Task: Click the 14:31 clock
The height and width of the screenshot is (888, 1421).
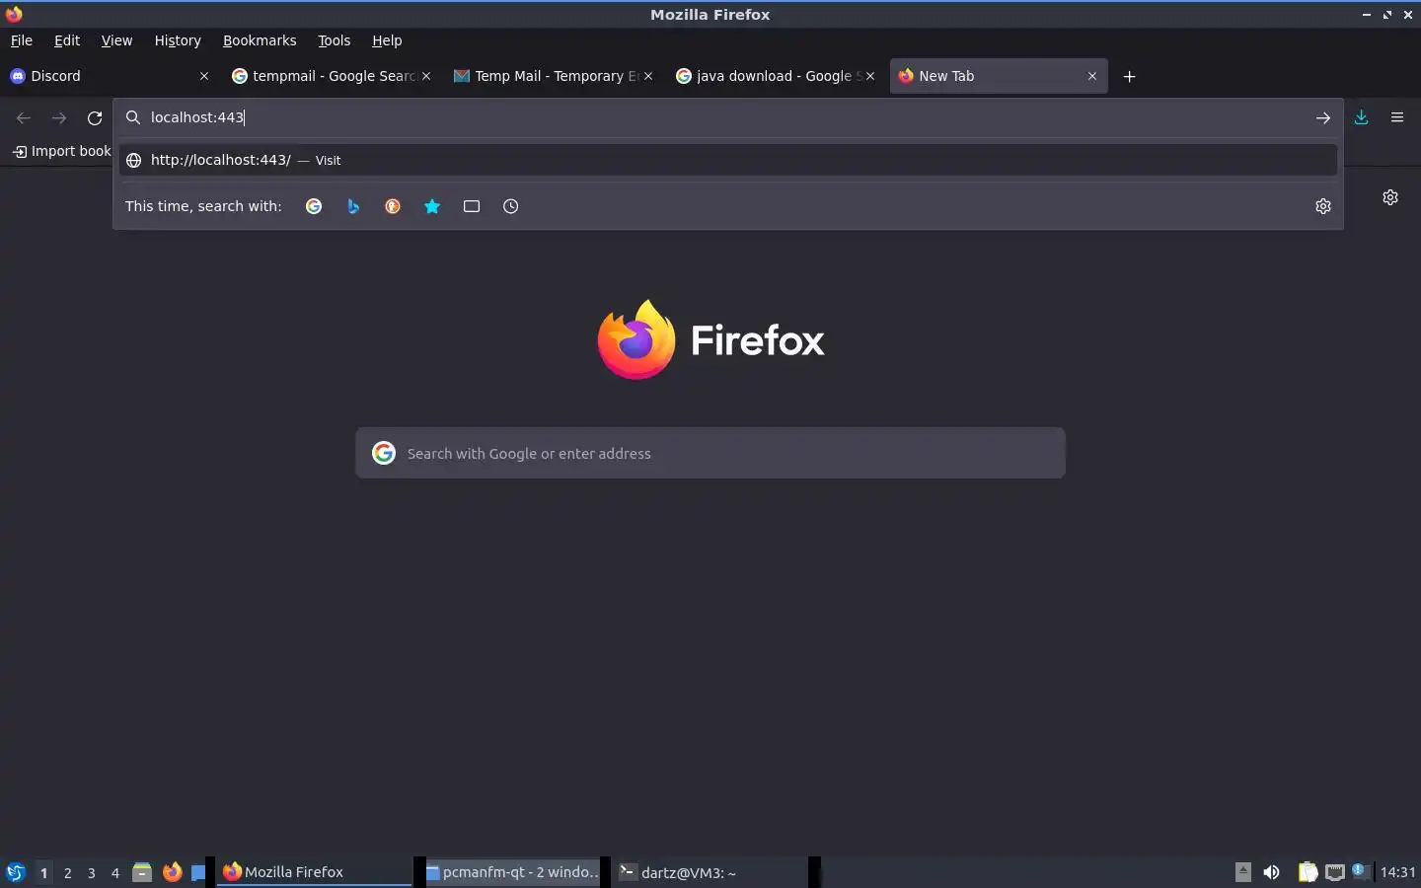Action: click(x=1398, y=872)
